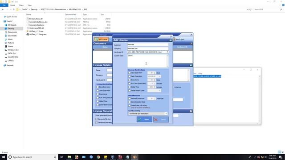Viewport: 285px width, 160px height.
Task: Select the WLGen_L1110mgr.exe file icon
Action: tap(28, 34)
